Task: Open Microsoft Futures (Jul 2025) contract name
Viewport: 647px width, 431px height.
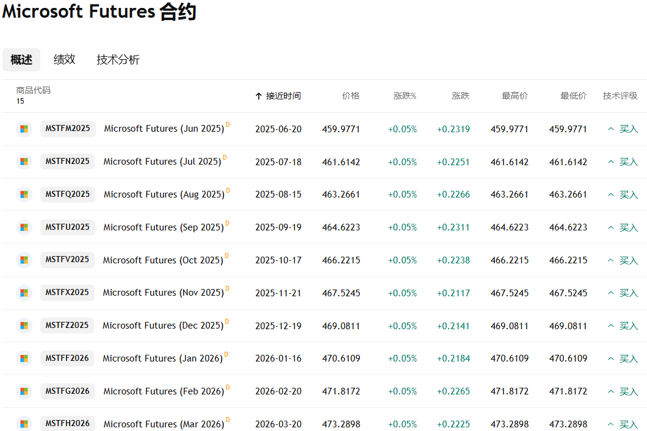Action: tap(162, 162)
